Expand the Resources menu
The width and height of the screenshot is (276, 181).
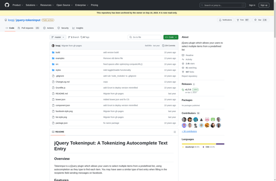tap(47, 5)
